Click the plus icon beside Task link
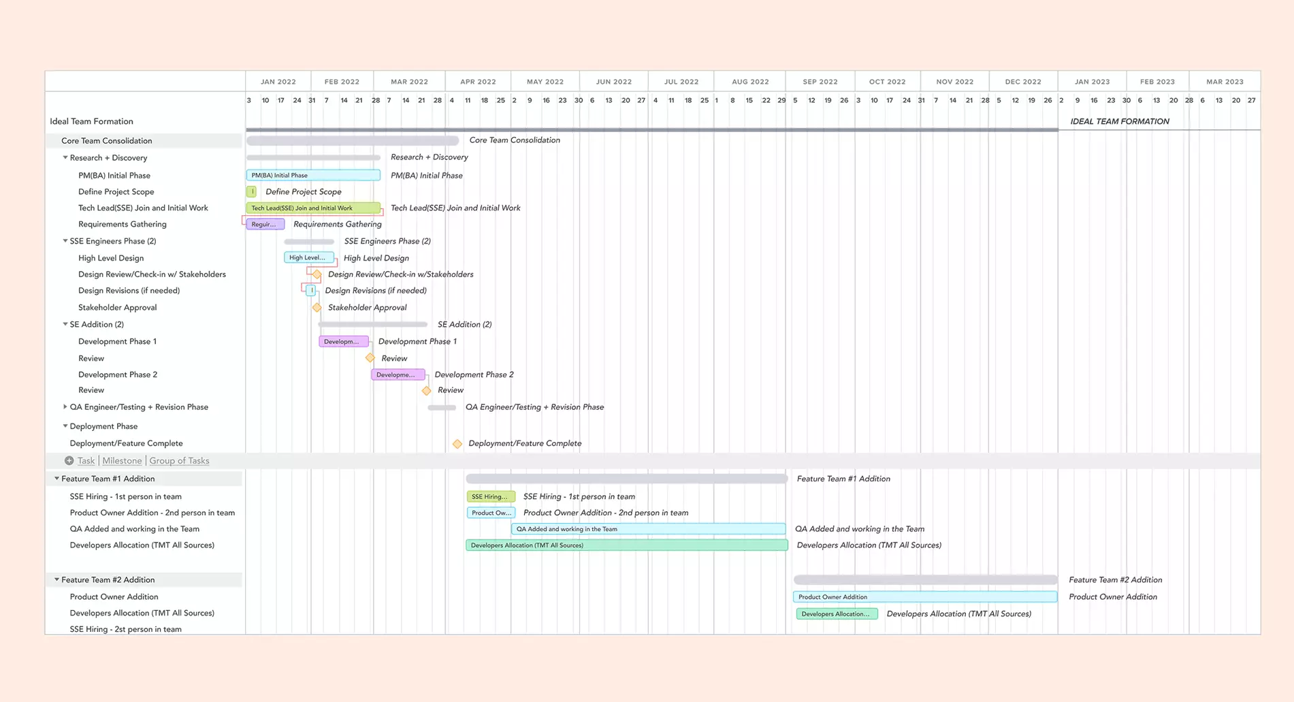The width and height of the screenshot is (1294, 702). coord(69,461)
